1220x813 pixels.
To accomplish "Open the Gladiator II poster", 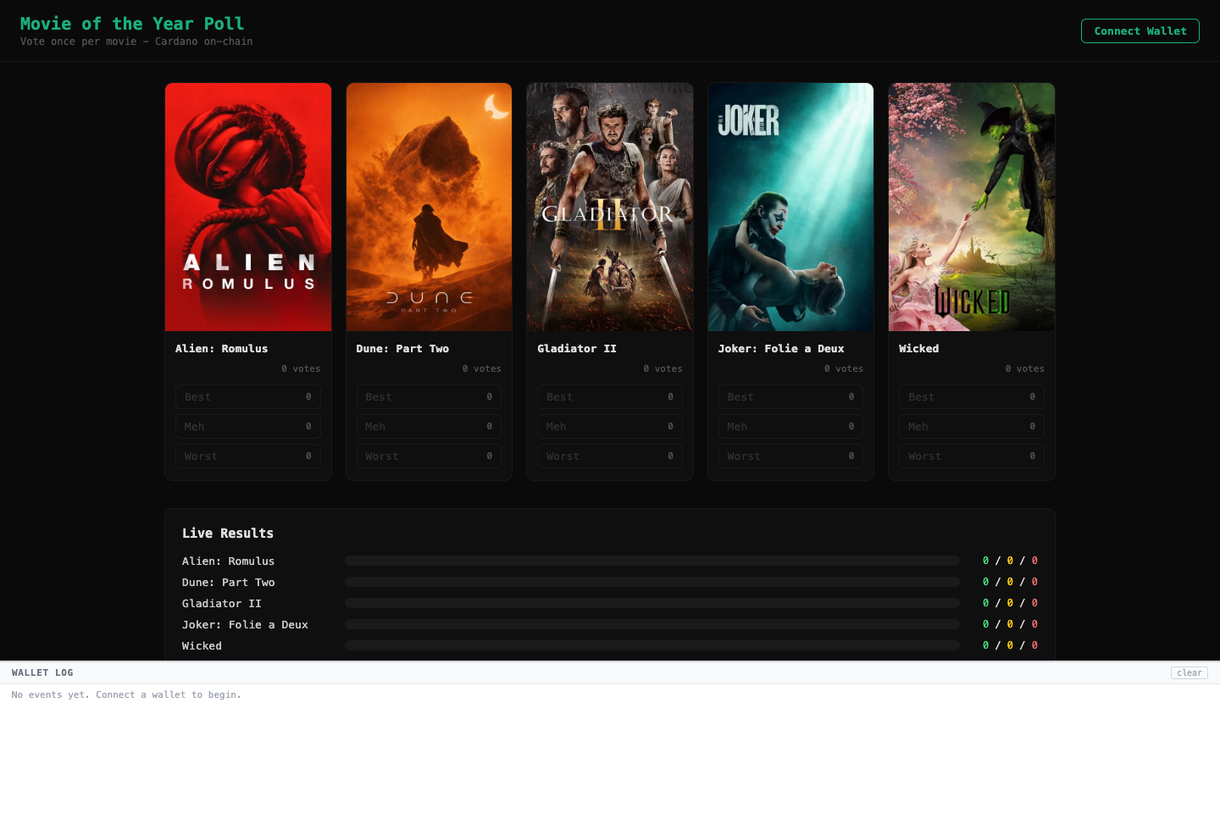I will [610, 207].
